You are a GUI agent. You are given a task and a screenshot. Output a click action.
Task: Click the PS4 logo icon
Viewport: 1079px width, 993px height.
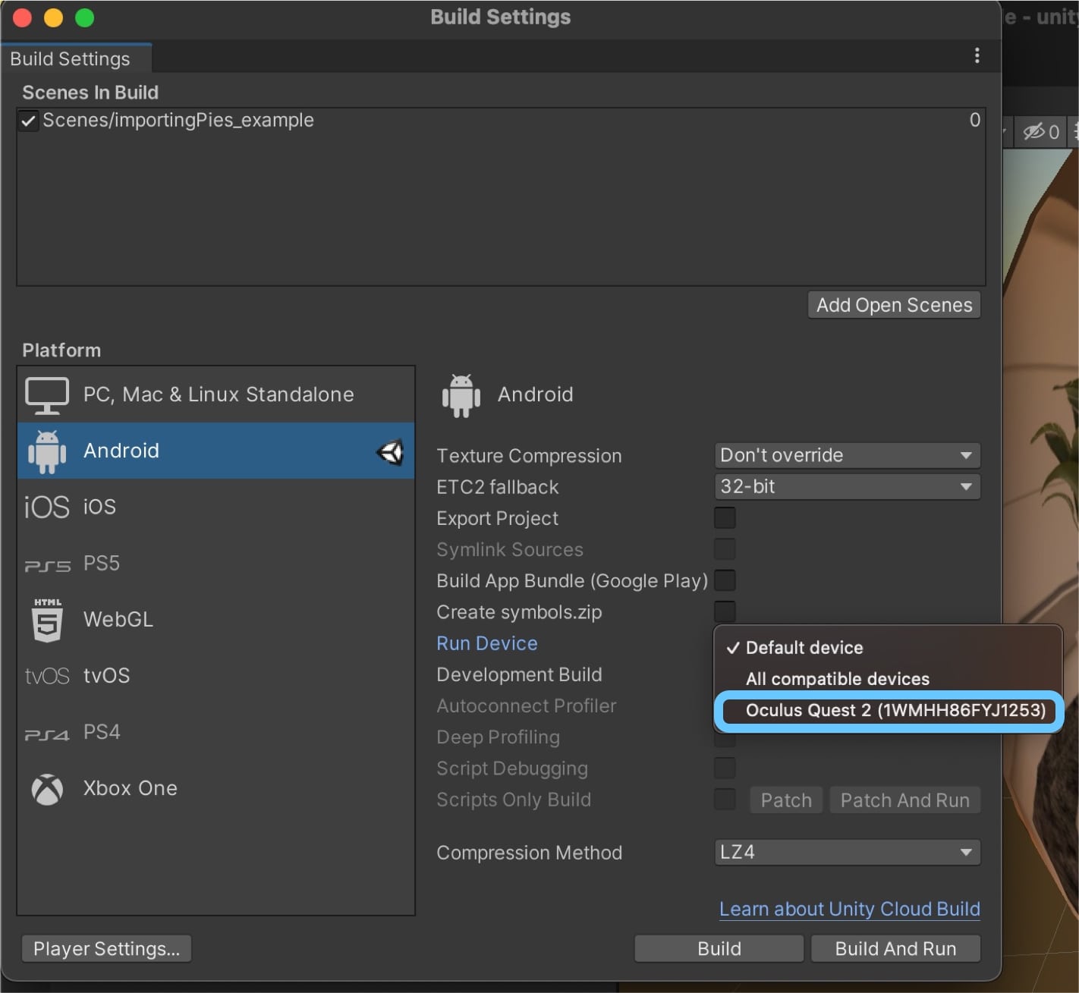[47, 734]
